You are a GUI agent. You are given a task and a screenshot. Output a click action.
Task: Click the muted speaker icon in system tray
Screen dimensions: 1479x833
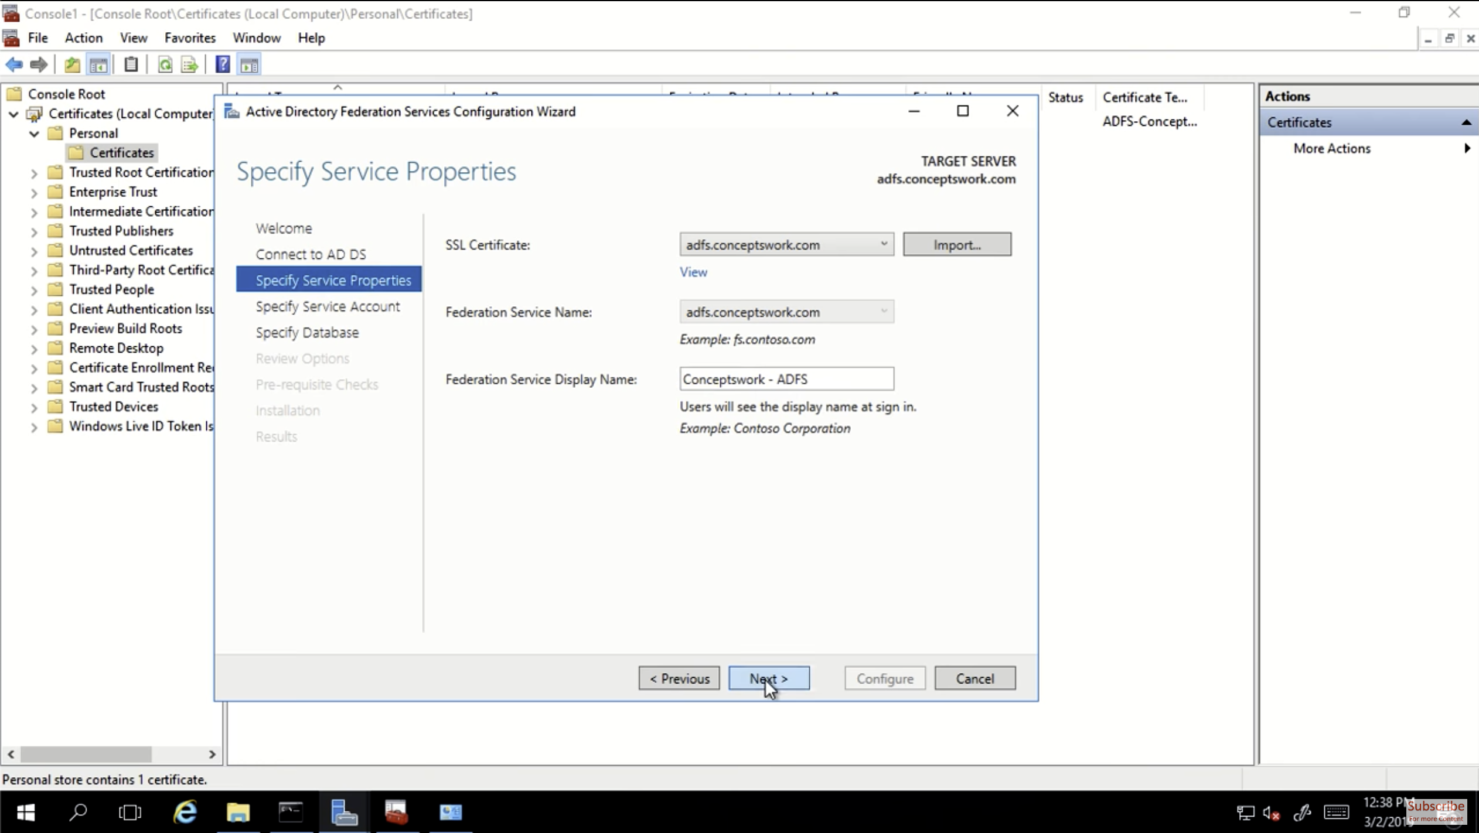coord(1270,812)
